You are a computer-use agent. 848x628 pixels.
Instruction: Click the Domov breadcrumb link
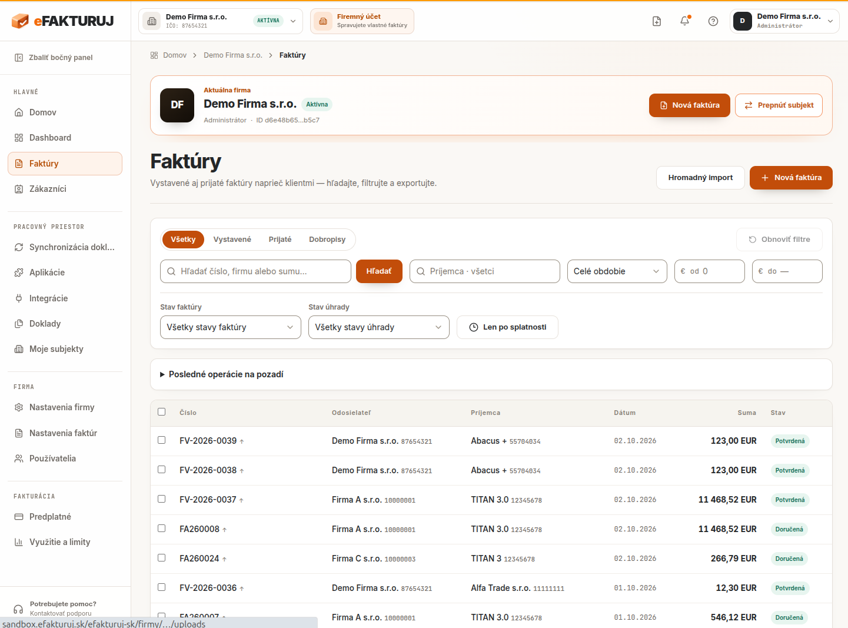[175, 55]
